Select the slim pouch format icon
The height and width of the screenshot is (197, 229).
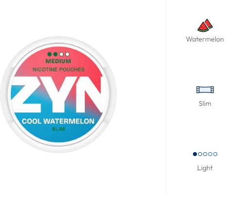[205, 90]
